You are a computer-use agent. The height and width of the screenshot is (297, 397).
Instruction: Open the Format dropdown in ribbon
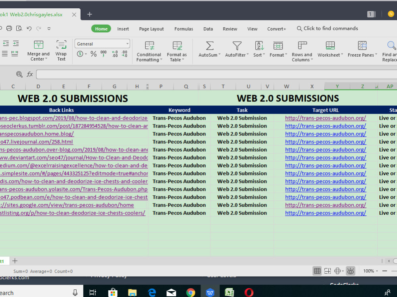click(x=278, y=49)
